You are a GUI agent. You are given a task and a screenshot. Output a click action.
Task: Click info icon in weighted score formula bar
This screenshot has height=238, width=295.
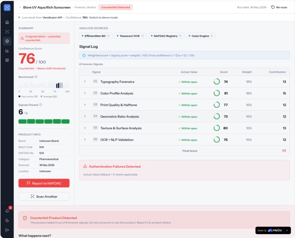(84, 55)
